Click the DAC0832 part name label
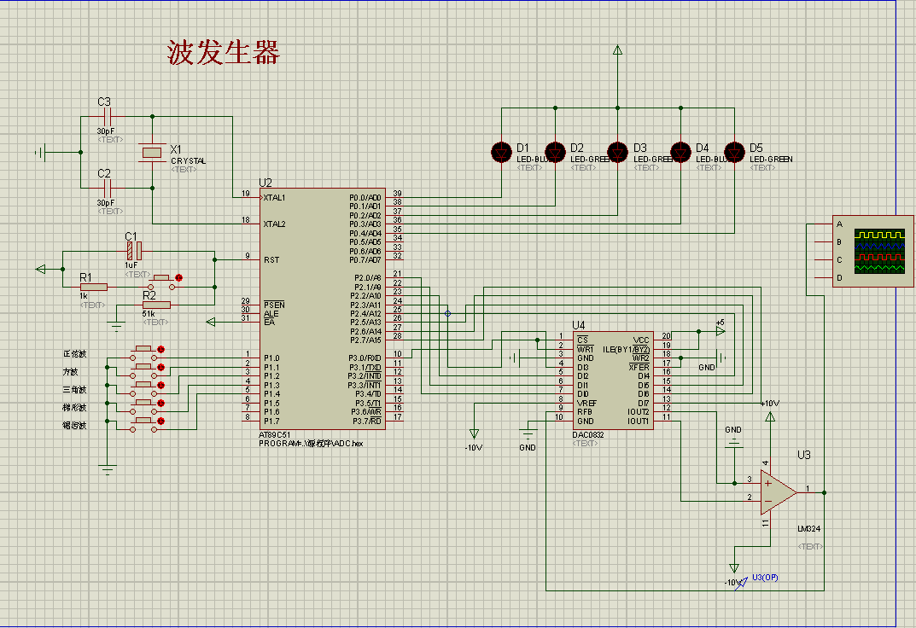 tap(587, 435)
